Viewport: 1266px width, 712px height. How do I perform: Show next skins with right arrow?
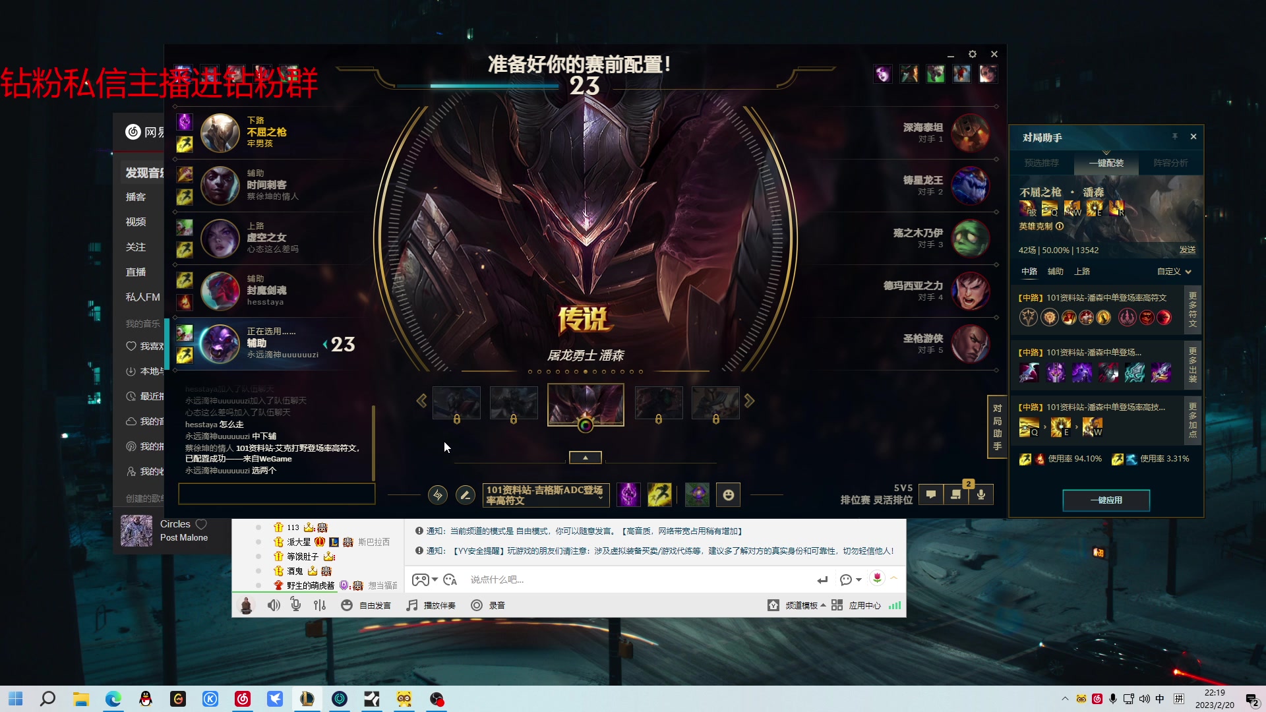click(x=749, y=400)
